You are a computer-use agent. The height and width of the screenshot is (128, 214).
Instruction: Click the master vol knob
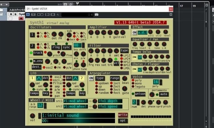tap(33, 116)
